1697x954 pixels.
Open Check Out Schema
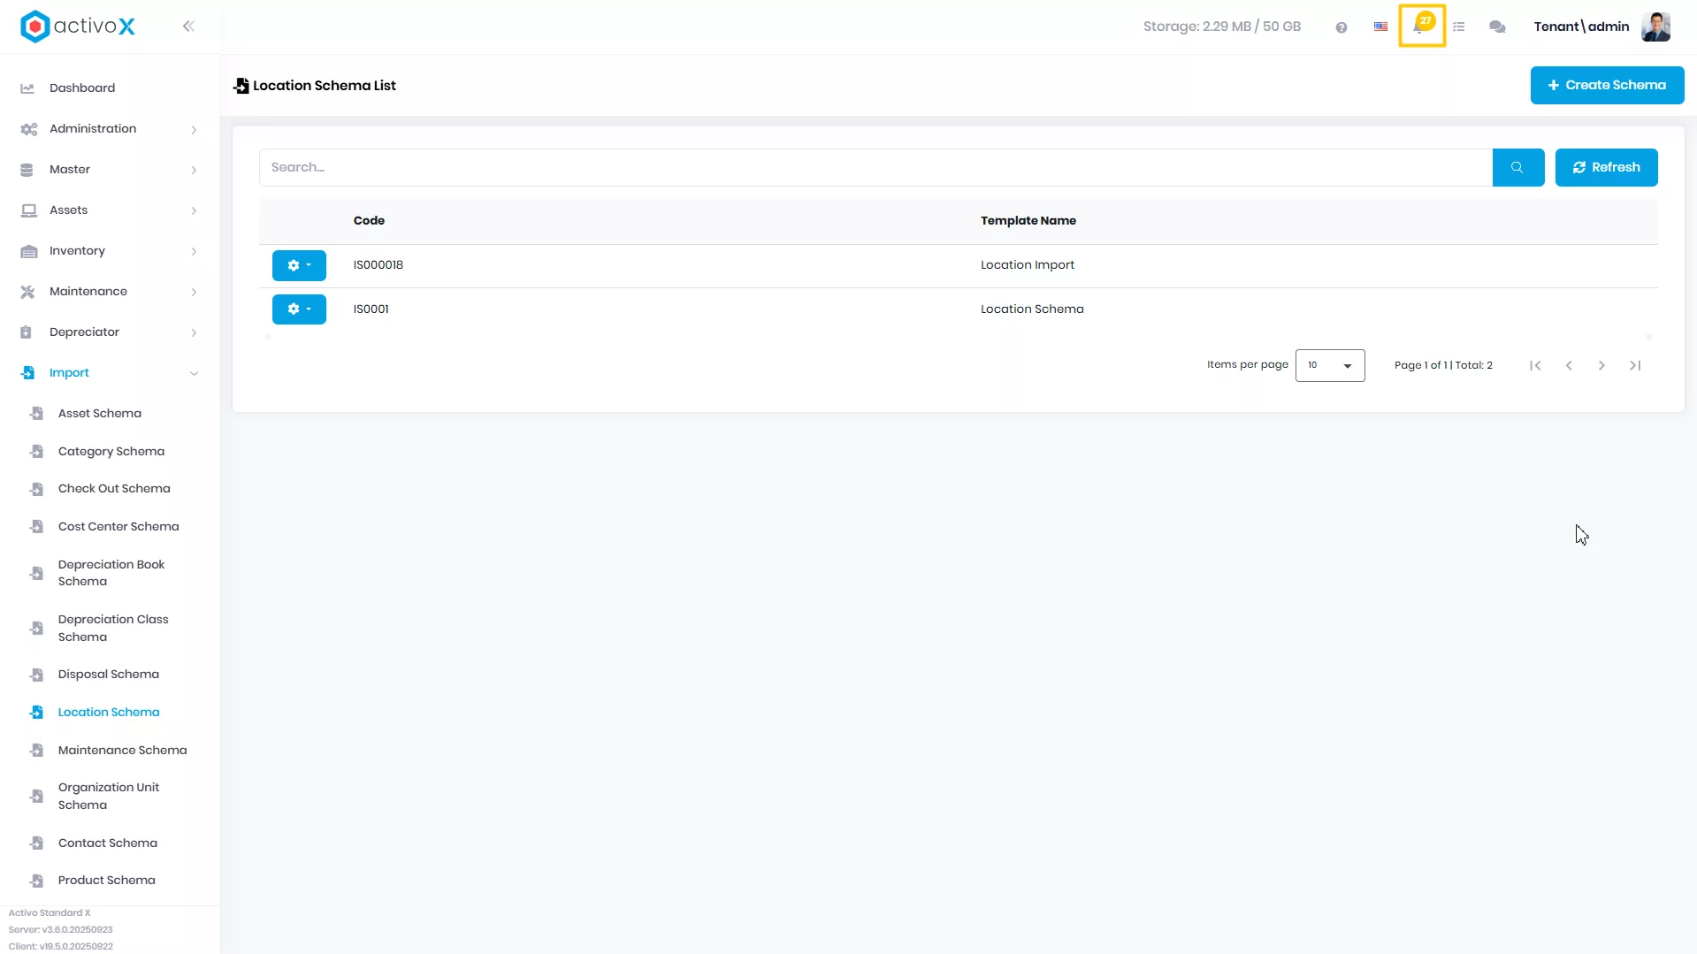[x=114, y=489]
